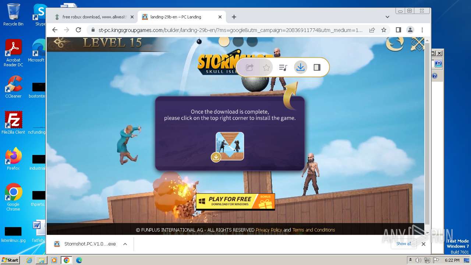
Task: Open the Action Center flag icon
Action: [x=436, y=260]
